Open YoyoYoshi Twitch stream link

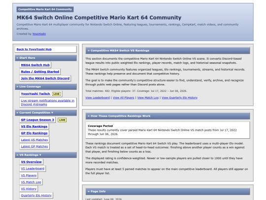(x=35, y=94)
